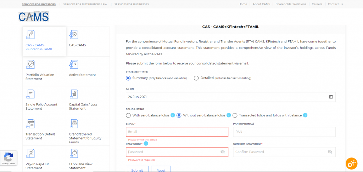
Task: Click the CAMS logo
Action: 34,16
